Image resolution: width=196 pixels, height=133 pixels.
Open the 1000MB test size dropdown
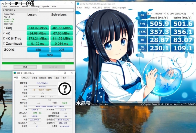[160, 14]
